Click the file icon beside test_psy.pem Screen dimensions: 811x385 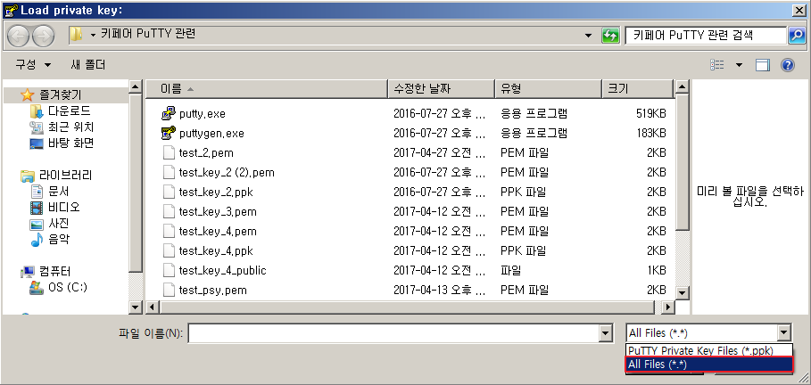tap(169, 291)
